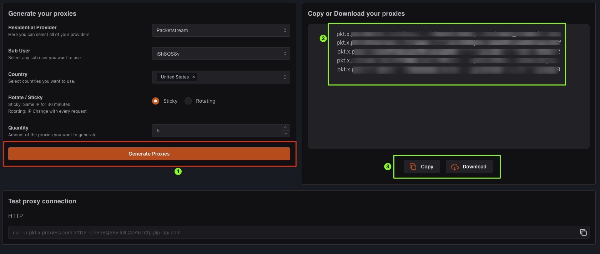The height and width of the screenshot is (254, 600).
Task: Click the Generate Proxies button
Action: tap(149, 154)
